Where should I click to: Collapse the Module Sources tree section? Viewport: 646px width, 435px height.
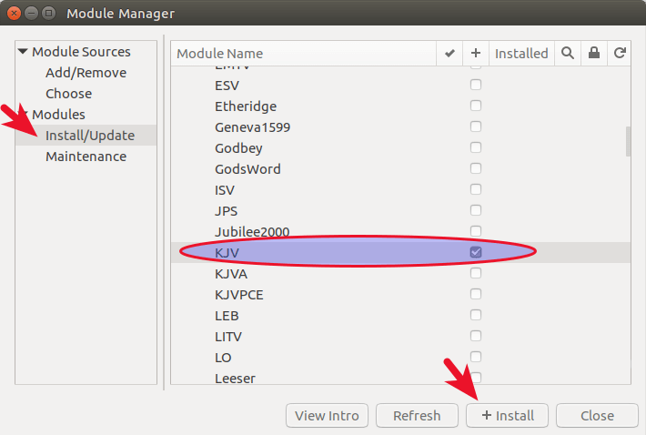tap(23, 52)
